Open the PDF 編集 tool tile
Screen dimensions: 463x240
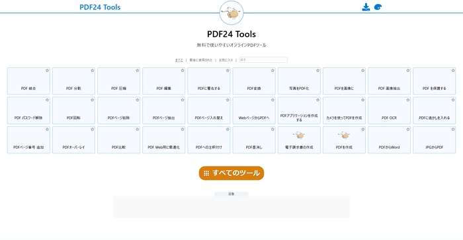[164, 81]
